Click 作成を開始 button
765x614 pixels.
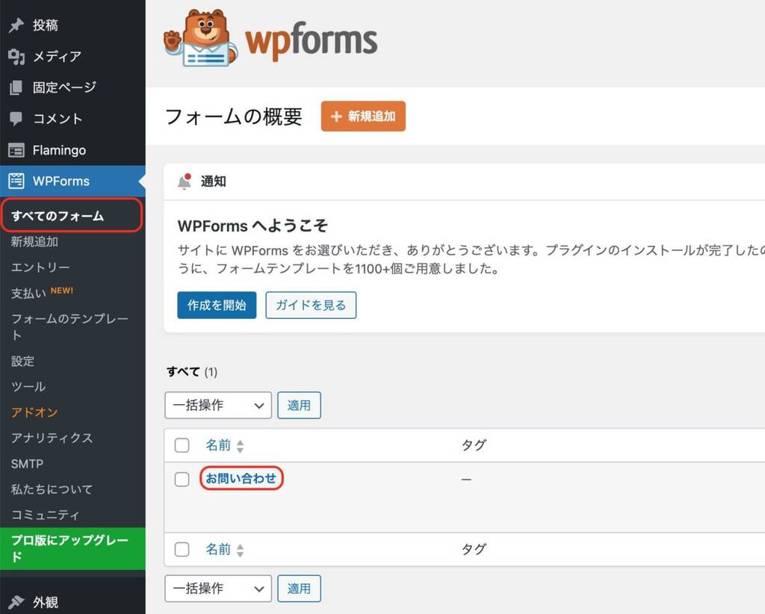(x=217, y=306)
